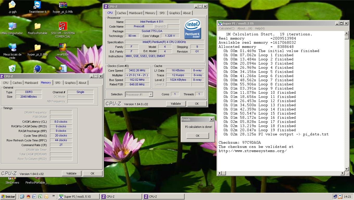Activate the Super PI / mod1.5 XS taskbar button
This screenshot has height=200, width=354.
[78, 197]
